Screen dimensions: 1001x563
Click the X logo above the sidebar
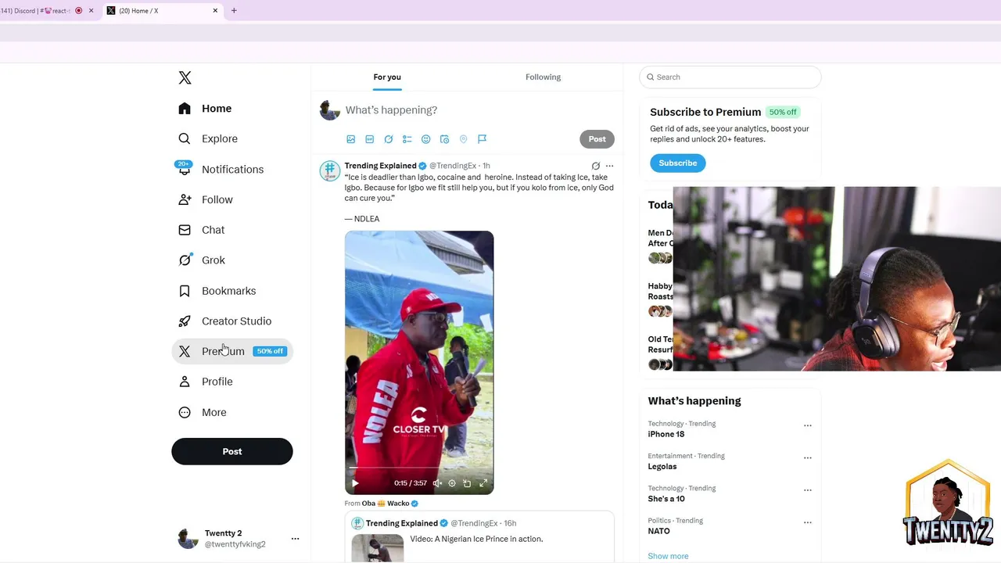coord(185,77)
